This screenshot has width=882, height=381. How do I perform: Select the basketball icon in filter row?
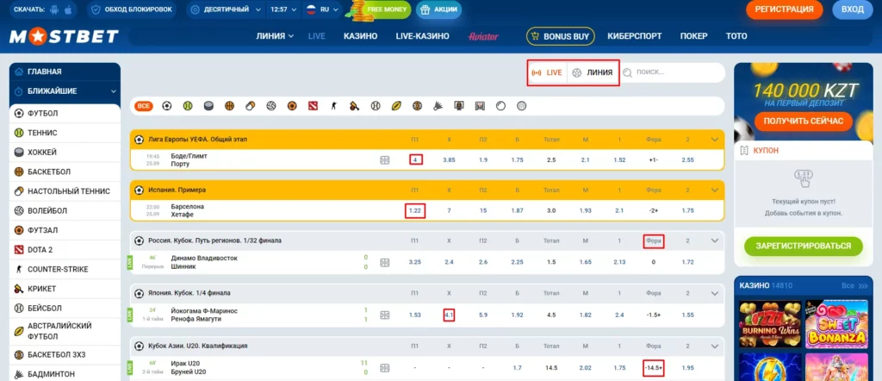pyautogui.click(x=229, y=106)
